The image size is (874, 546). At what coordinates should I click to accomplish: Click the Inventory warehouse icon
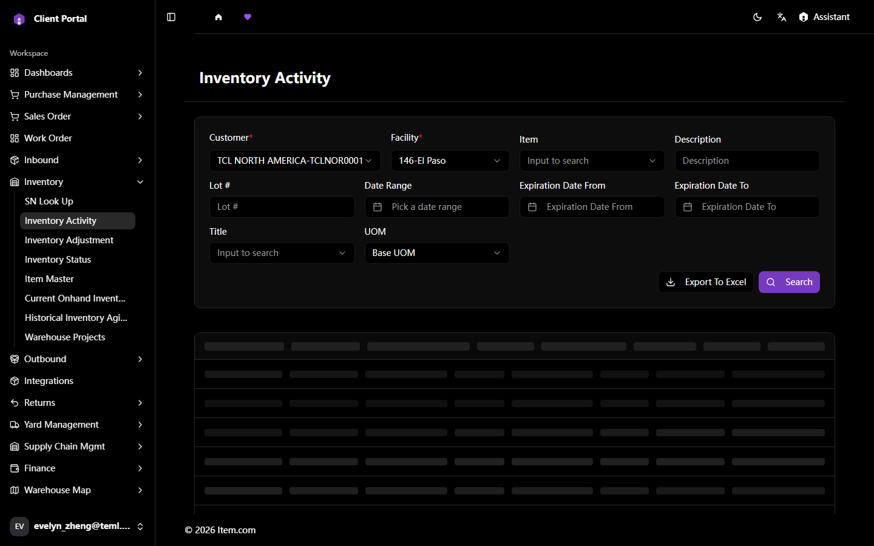(15, 182)
